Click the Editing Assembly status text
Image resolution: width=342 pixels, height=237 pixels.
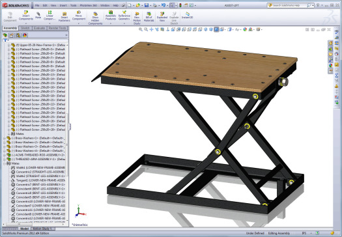pos(279,233)
